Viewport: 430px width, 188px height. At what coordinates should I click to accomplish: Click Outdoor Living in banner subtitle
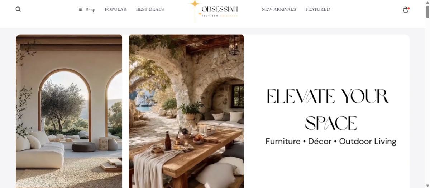coord(368,142)
